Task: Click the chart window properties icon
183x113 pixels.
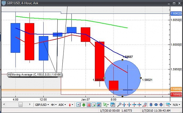Action: [99, 105]
